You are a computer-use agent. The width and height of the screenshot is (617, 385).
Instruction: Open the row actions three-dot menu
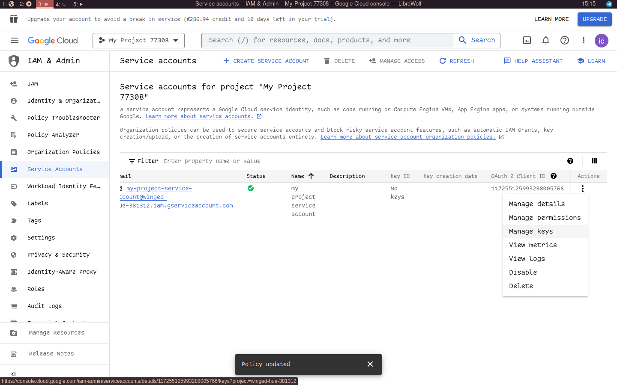(x=582, y=188)
